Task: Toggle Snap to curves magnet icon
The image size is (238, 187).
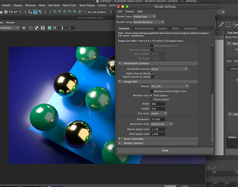Action: tap(60, 12)
